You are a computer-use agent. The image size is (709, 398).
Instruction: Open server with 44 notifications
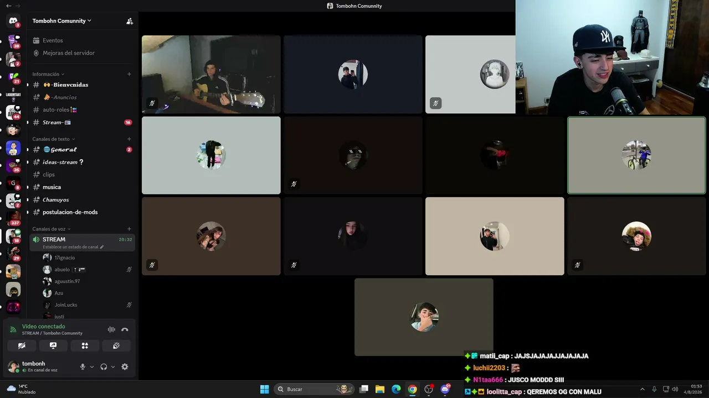(x=13, y=112)
